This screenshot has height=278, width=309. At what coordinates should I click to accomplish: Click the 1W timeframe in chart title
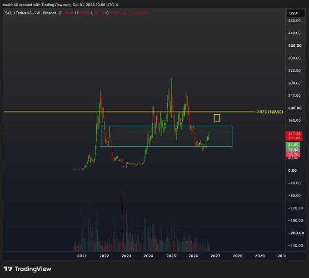click(x=37, y=13)
